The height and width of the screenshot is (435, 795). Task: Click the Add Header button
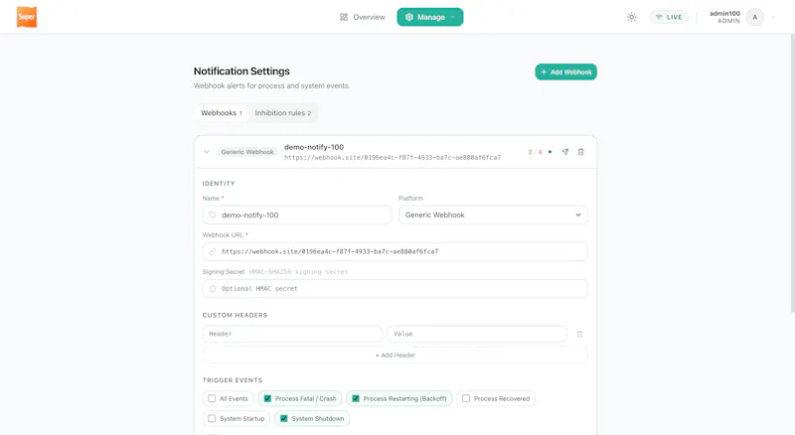click(395, 355)
